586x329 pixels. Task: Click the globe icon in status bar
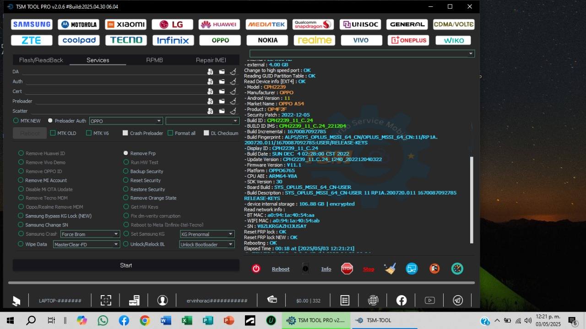[373, 300]
